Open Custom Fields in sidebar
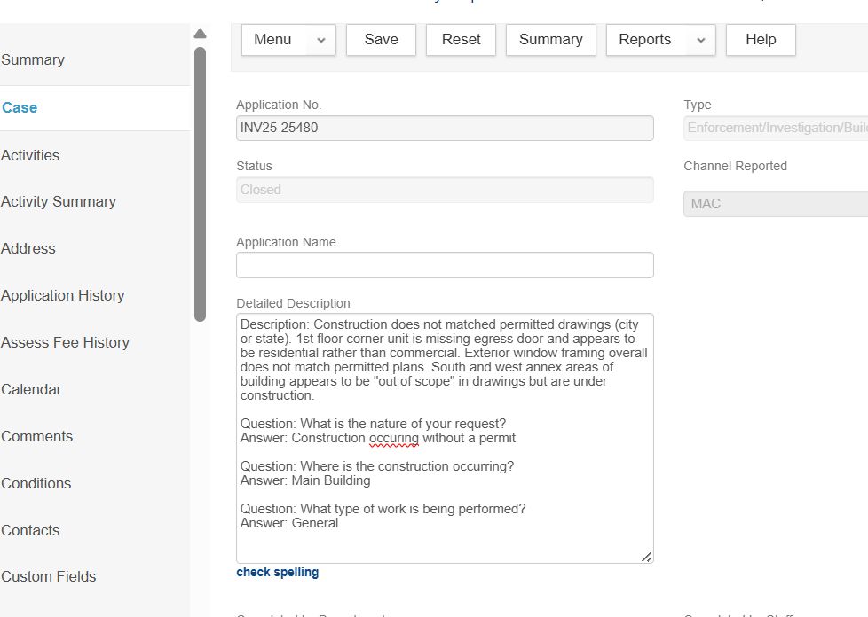This screenshot has height=617, width=868. tap(49, 577)
